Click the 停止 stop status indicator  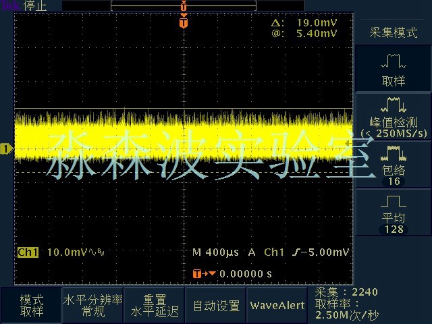[35, 5]
